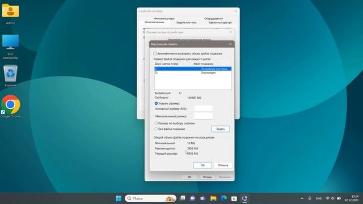
Task: Confirm with OK in Виртуальная память
Action: (202, 165)
